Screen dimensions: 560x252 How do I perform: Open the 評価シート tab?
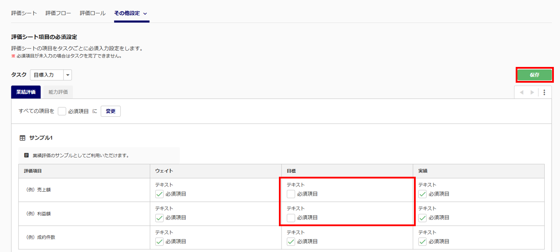(24, 13)
